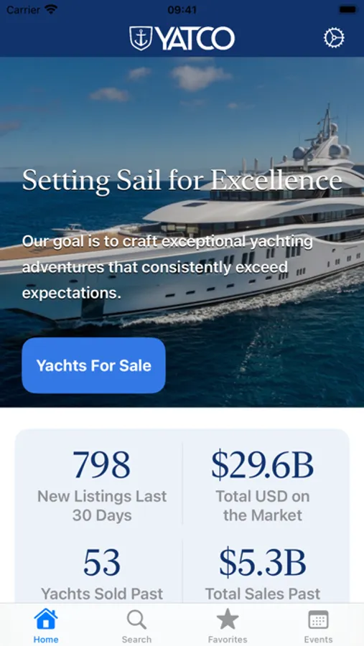This screenshot has width=364, height=646.
Task: Open the Search magnifier icon
Action: coord(136,619)
